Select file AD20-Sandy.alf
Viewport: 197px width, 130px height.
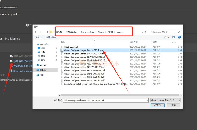[71, 47]
